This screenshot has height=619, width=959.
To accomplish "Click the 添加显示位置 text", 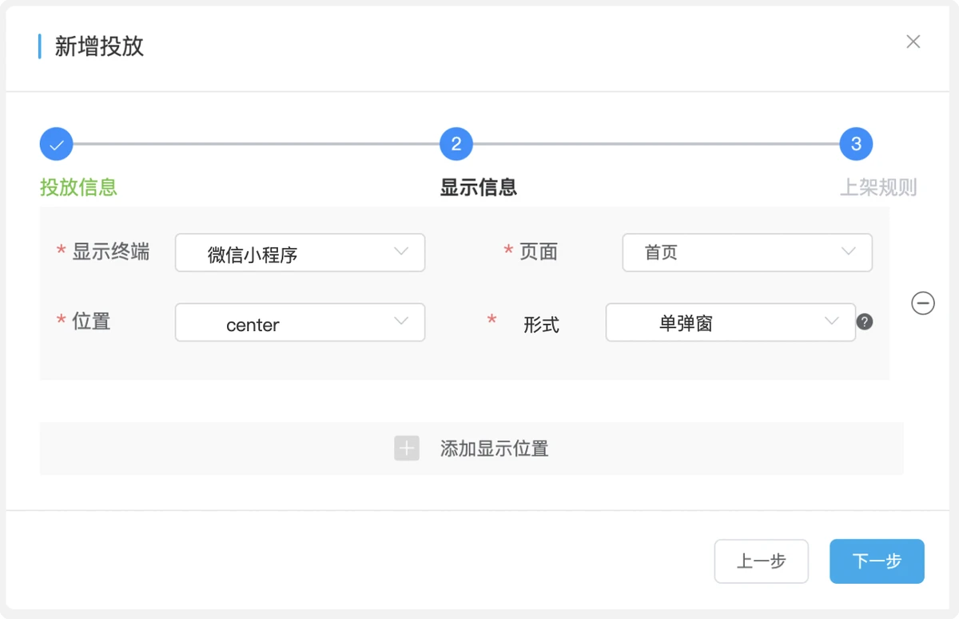I will 494,448.
